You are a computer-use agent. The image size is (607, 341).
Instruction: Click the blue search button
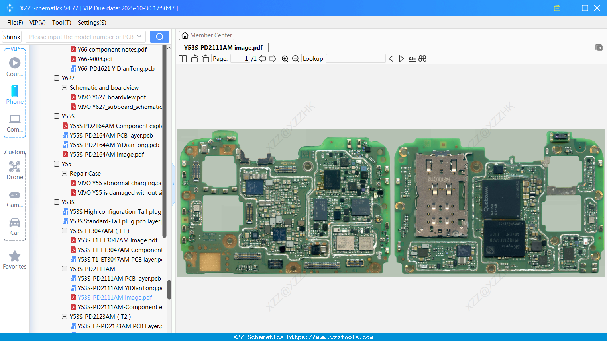click(x=159, y=37)
